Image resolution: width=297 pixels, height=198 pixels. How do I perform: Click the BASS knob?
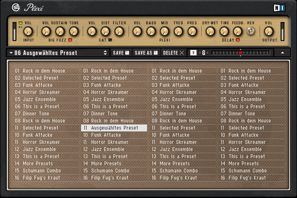[151, 31]
